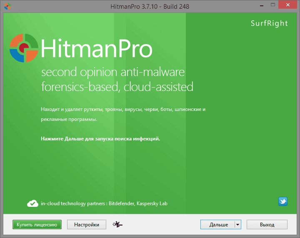
Task: Expand the Дальше button dropdown arrow
Action: (x=237, y=224)
